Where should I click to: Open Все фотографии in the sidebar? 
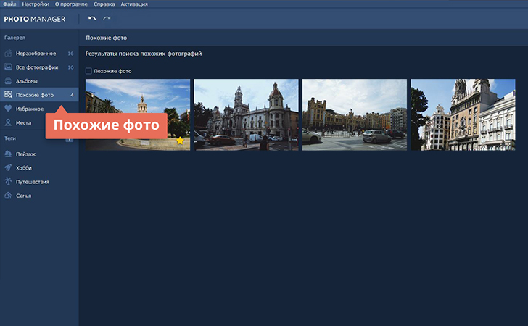[x=36, y=67]
